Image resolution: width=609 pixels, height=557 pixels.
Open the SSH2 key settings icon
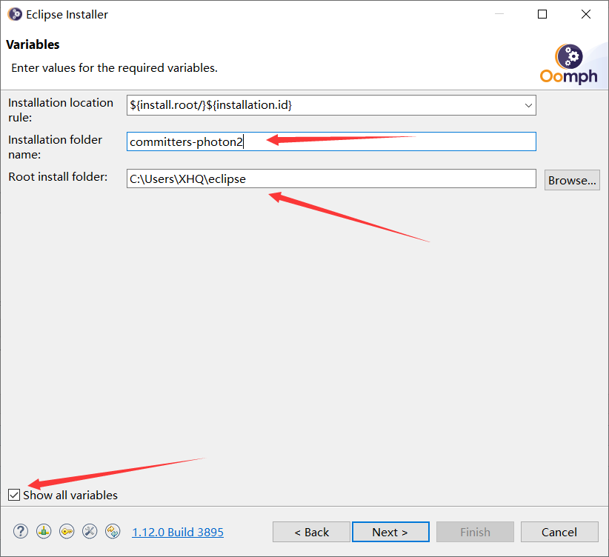click(x=67, y=531)
